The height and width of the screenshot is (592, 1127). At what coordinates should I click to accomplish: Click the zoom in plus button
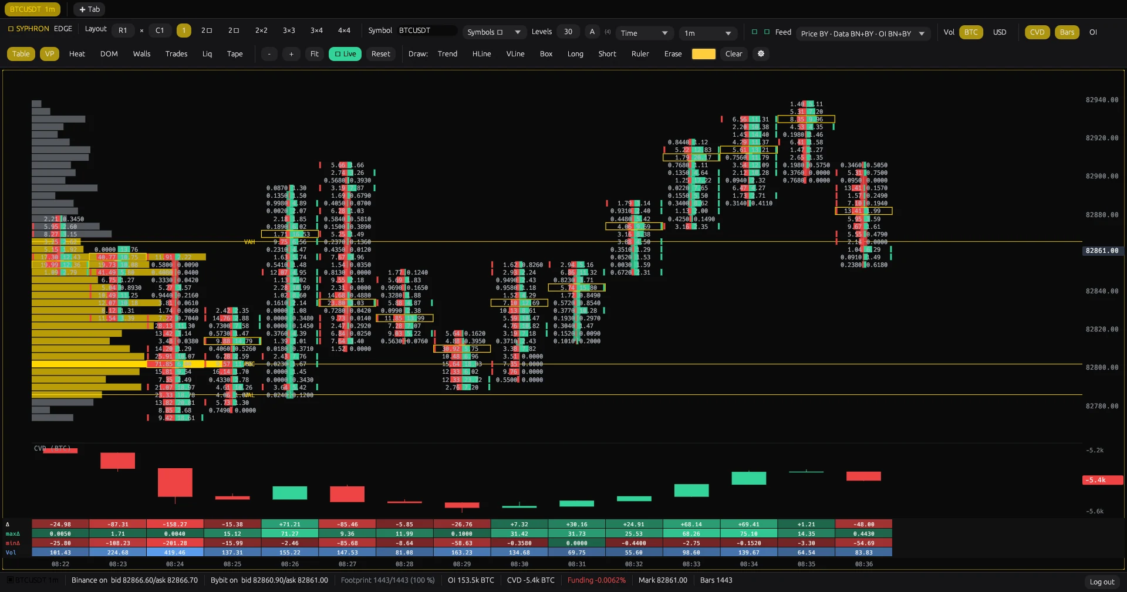coord(291,54)
